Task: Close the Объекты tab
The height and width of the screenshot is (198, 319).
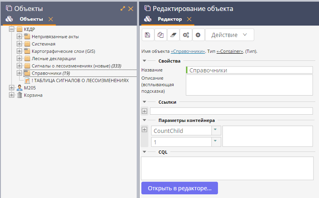Action: click(51, 19)
